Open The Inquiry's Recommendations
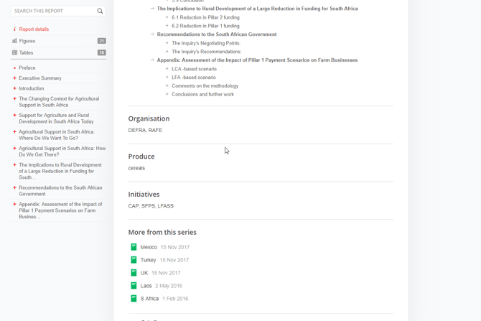481x321 pixels. tap(207, 52)
